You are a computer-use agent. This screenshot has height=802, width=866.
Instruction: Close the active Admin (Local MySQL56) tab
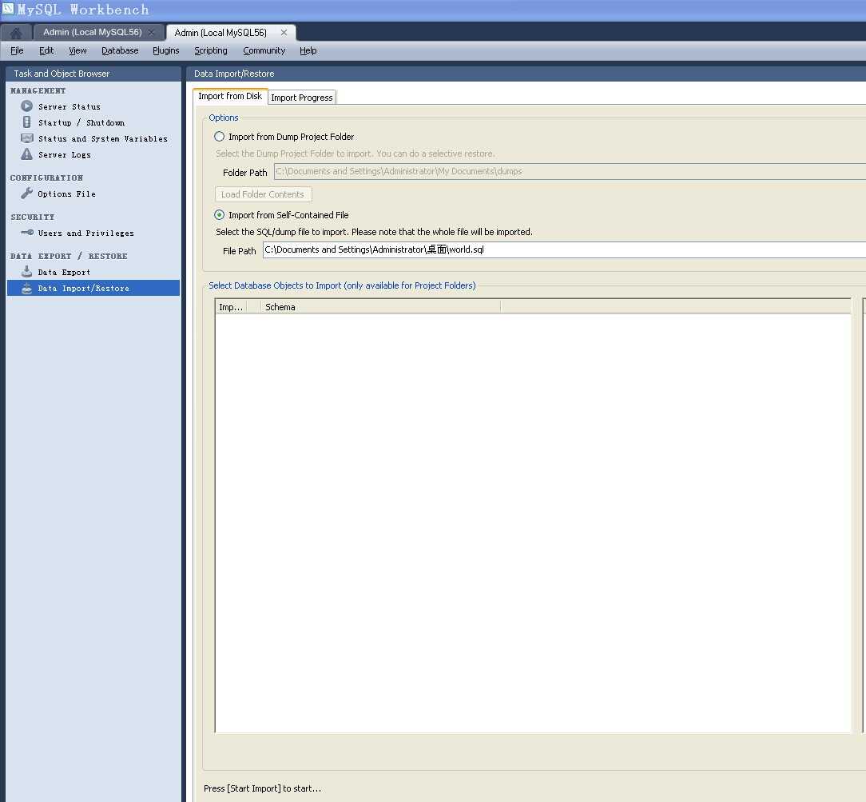click(x=284, y=32)
